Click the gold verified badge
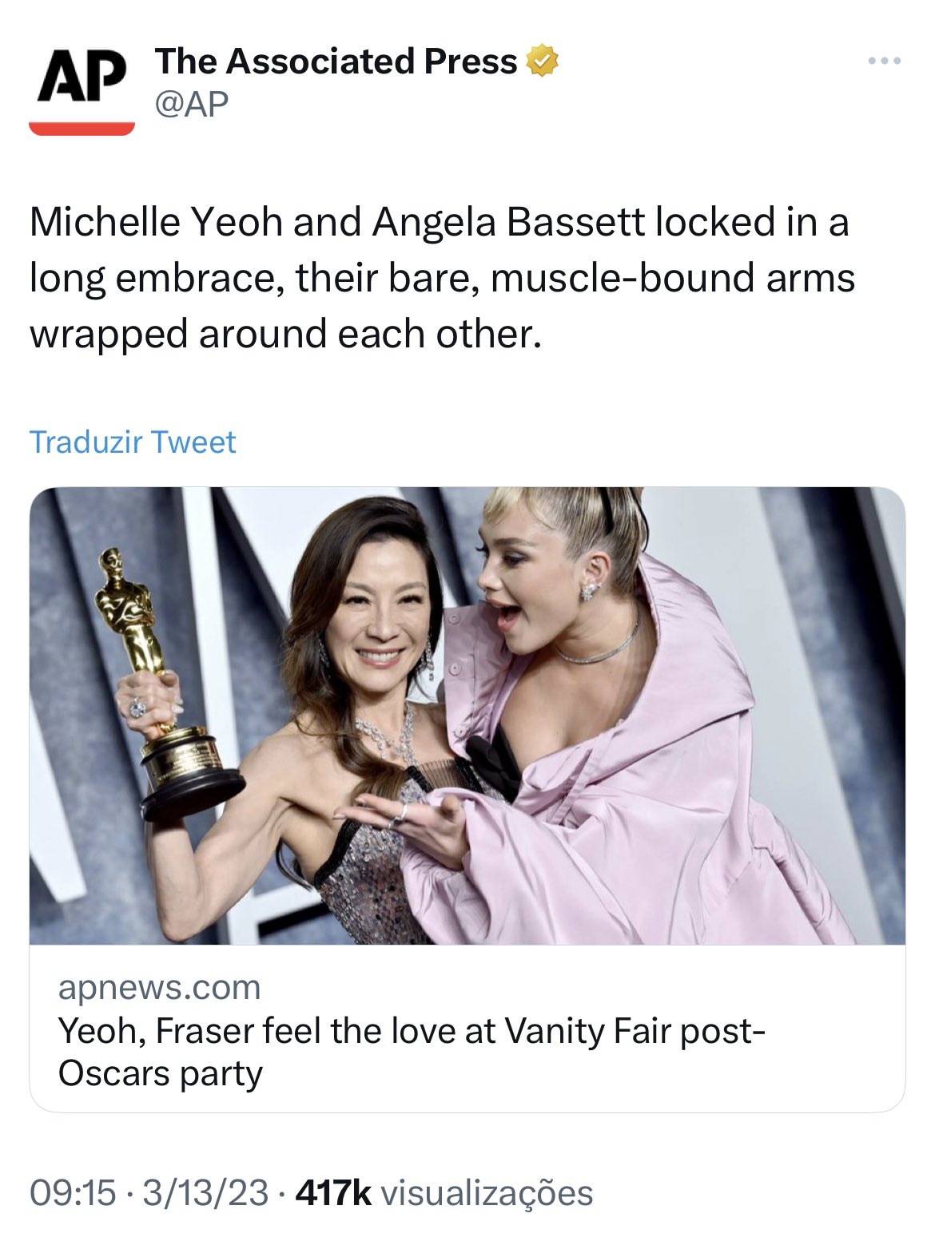 542,61
